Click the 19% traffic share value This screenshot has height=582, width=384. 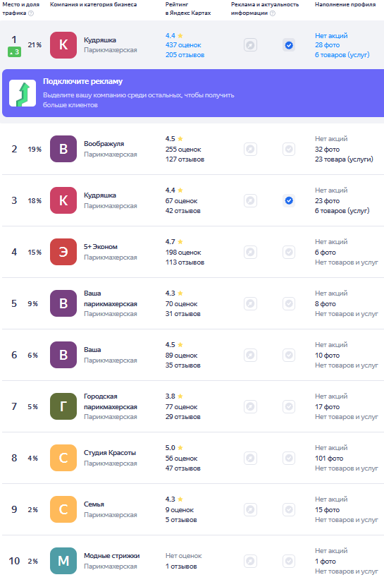point(35,150)
